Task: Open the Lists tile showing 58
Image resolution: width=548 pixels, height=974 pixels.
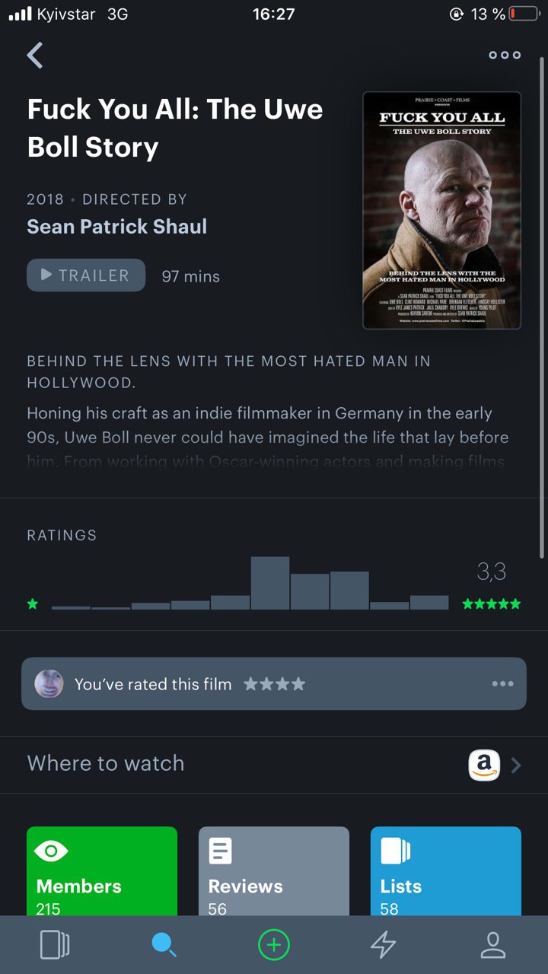Action: pos(446,871)
